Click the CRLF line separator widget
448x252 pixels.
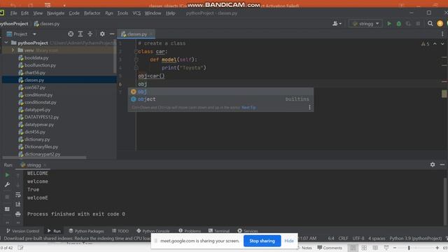[343, 238]
